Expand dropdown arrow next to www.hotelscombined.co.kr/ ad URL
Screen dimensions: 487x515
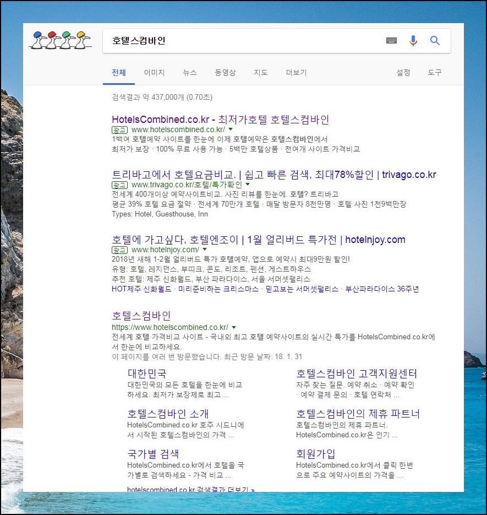tap(231, 129)
